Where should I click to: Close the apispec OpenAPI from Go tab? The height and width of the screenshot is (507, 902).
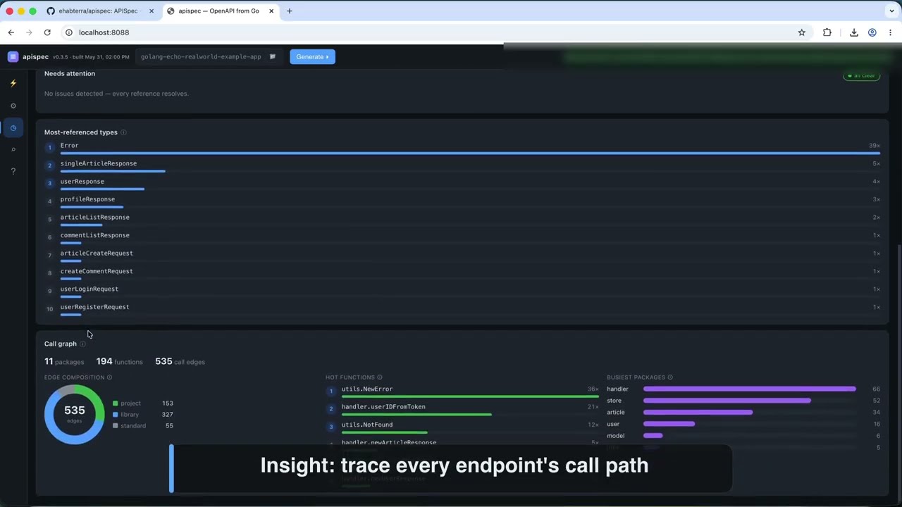tap(271, 11)
